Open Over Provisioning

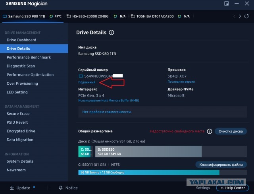[x=22, y=83]
